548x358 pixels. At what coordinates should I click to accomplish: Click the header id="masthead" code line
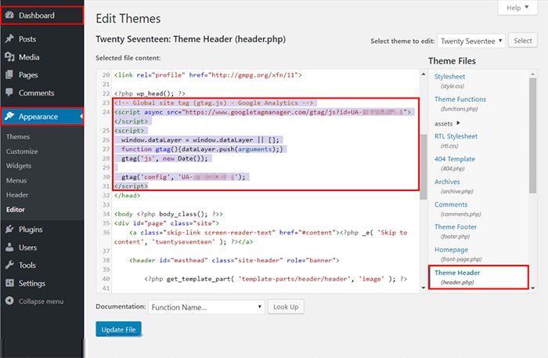234,260
